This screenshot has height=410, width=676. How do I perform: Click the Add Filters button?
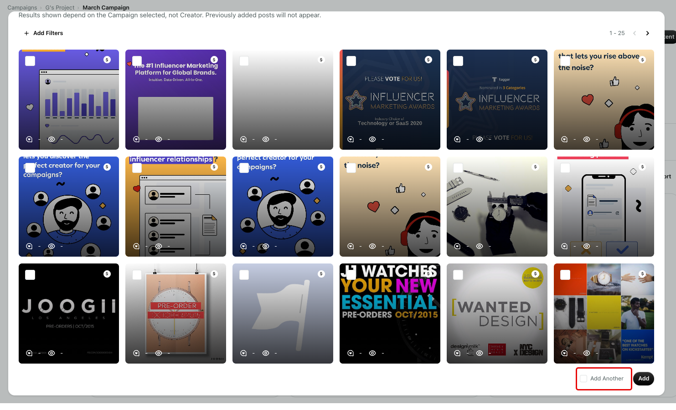[x=43, y=33]
